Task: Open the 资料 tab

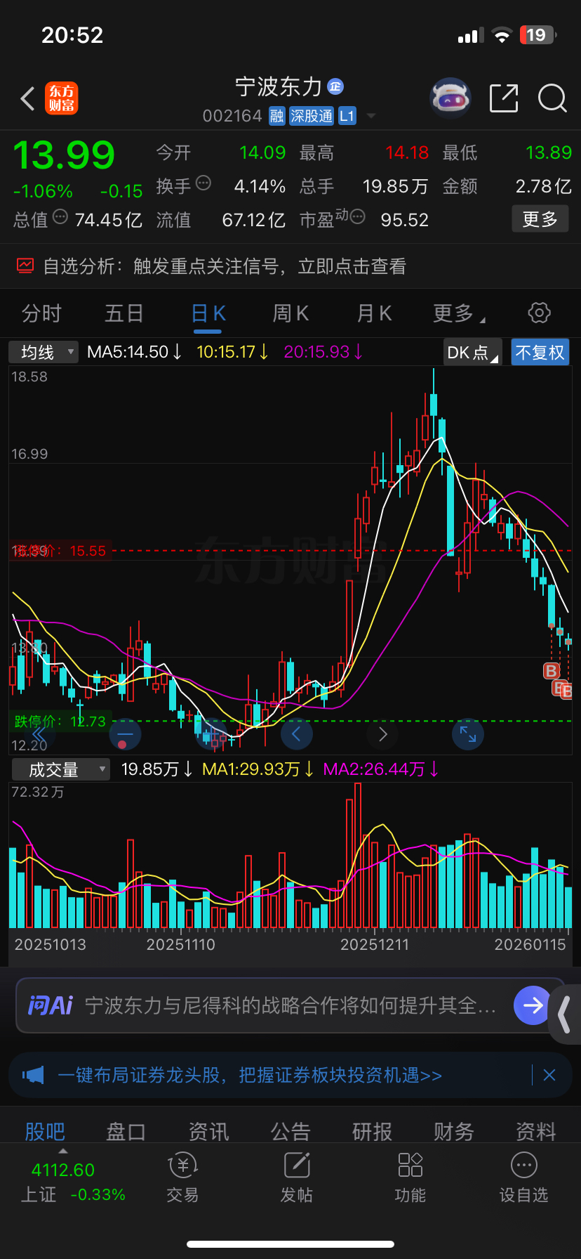Action: pos(536,1132)
